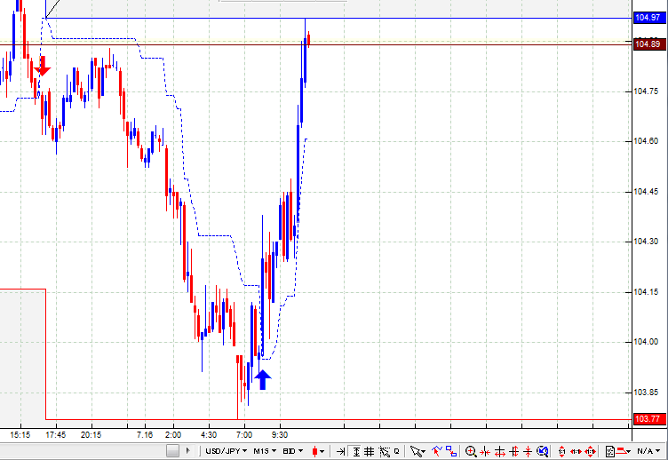
Task: Toggle the chart grid icon
Action: coord(370,451)
